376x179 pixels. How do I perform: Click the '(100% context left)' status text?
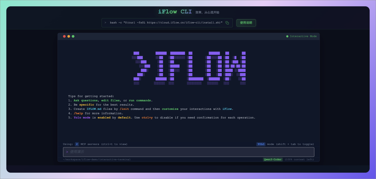[299, 160]
